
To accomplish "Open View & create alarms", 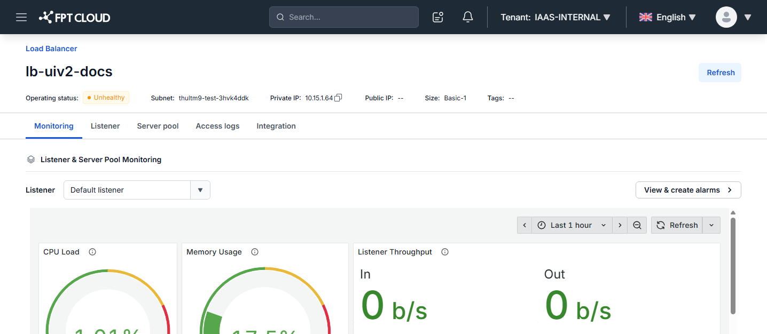I will tap(688, 190).
